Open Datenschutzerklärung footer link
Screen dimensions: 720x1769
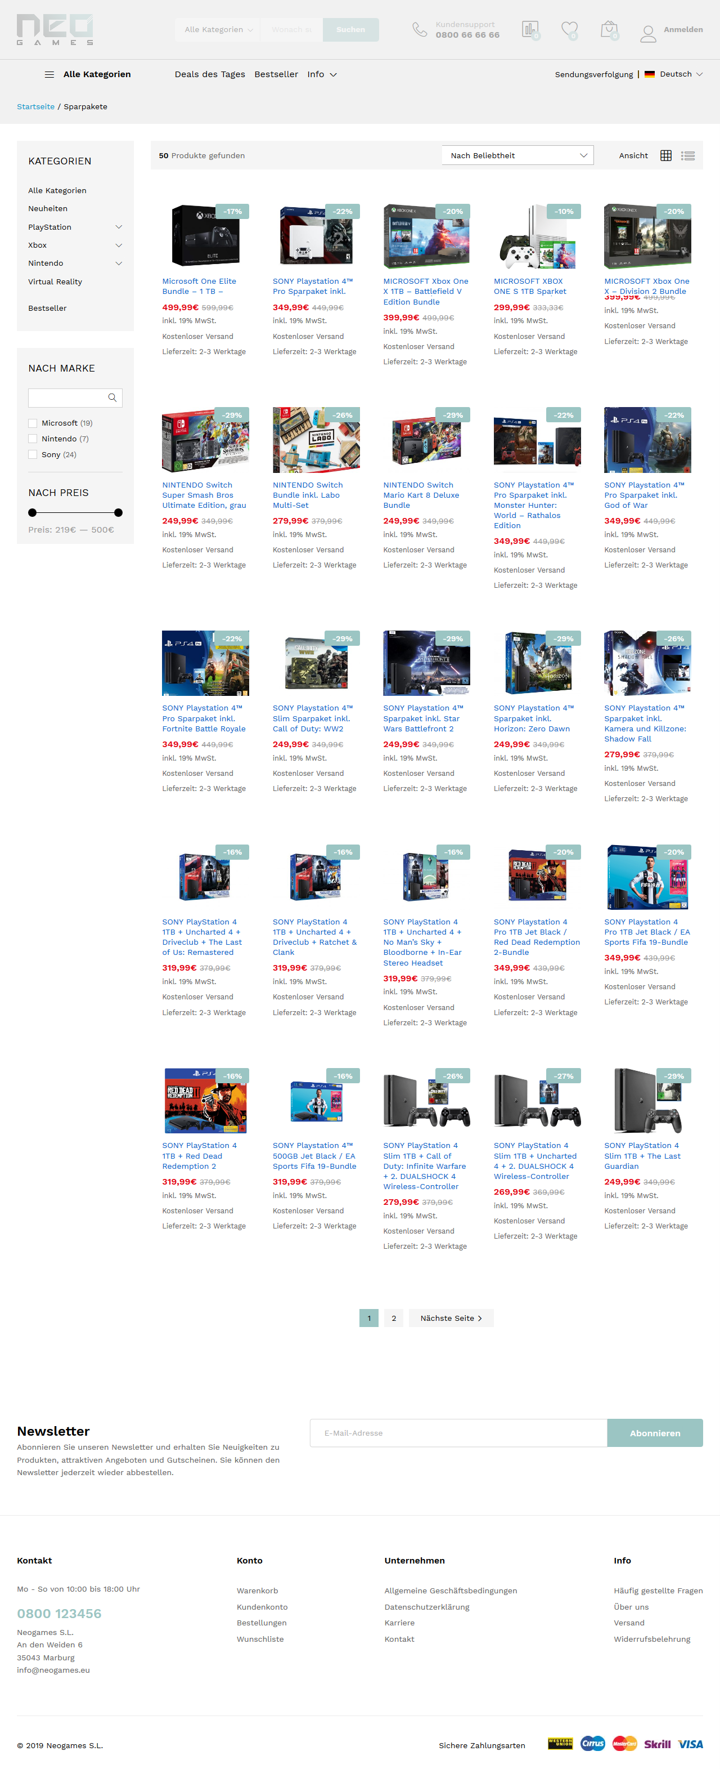tap(426, 1607)
